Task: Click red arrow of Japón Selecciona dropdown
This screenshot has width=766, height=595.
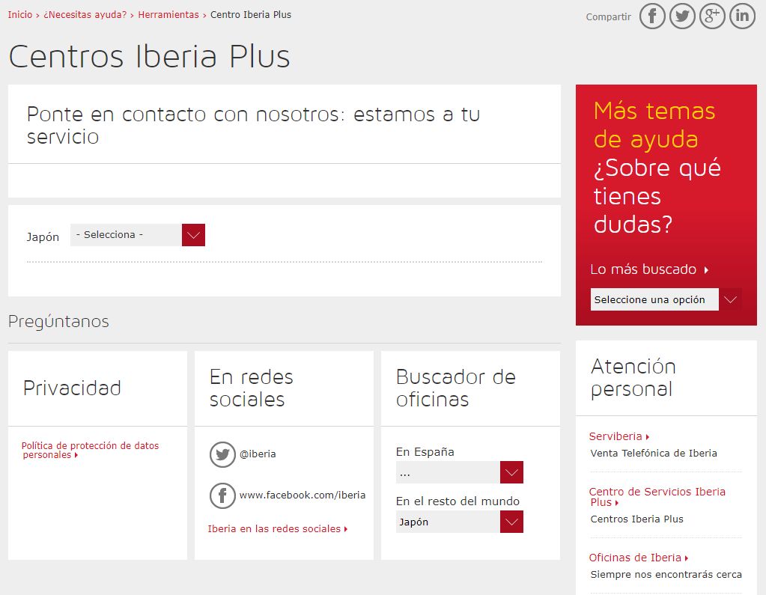Action: point(193,235)
